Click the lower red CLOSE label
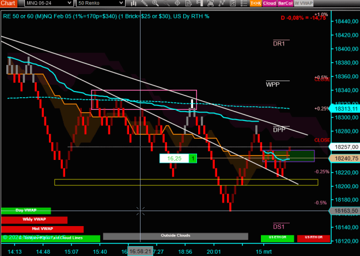 [x=322, y=140]
